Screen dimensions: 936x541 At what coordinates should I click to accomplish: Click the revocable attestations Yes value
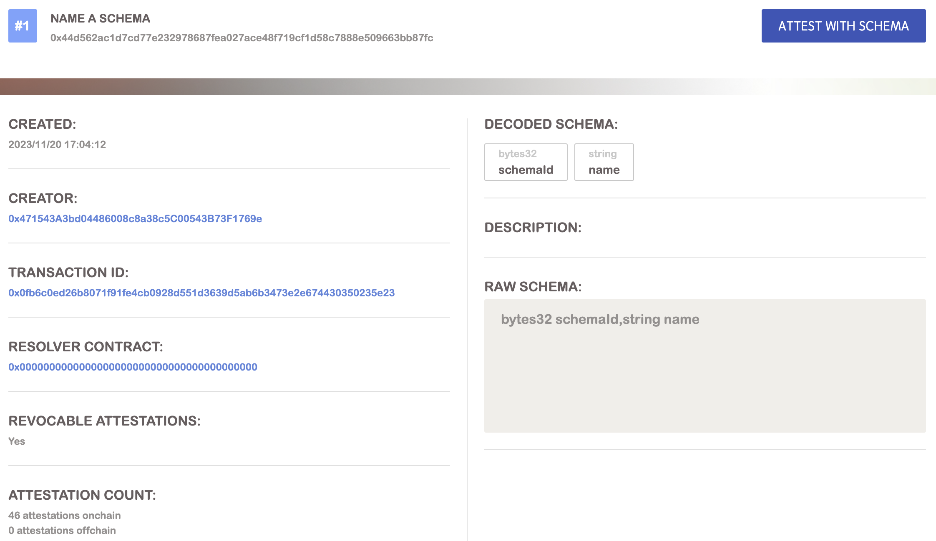pyautogui.click(x=17, y=441)
